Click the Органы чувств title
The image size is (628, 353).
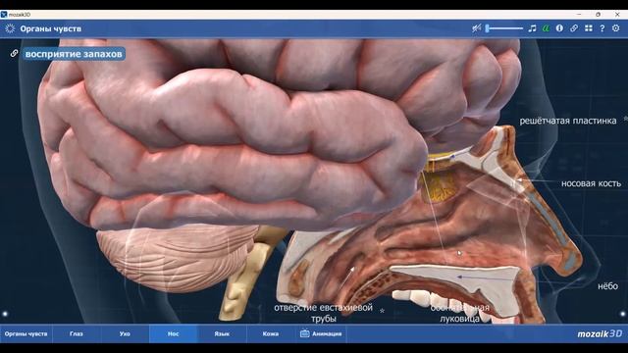coord(51,28)
